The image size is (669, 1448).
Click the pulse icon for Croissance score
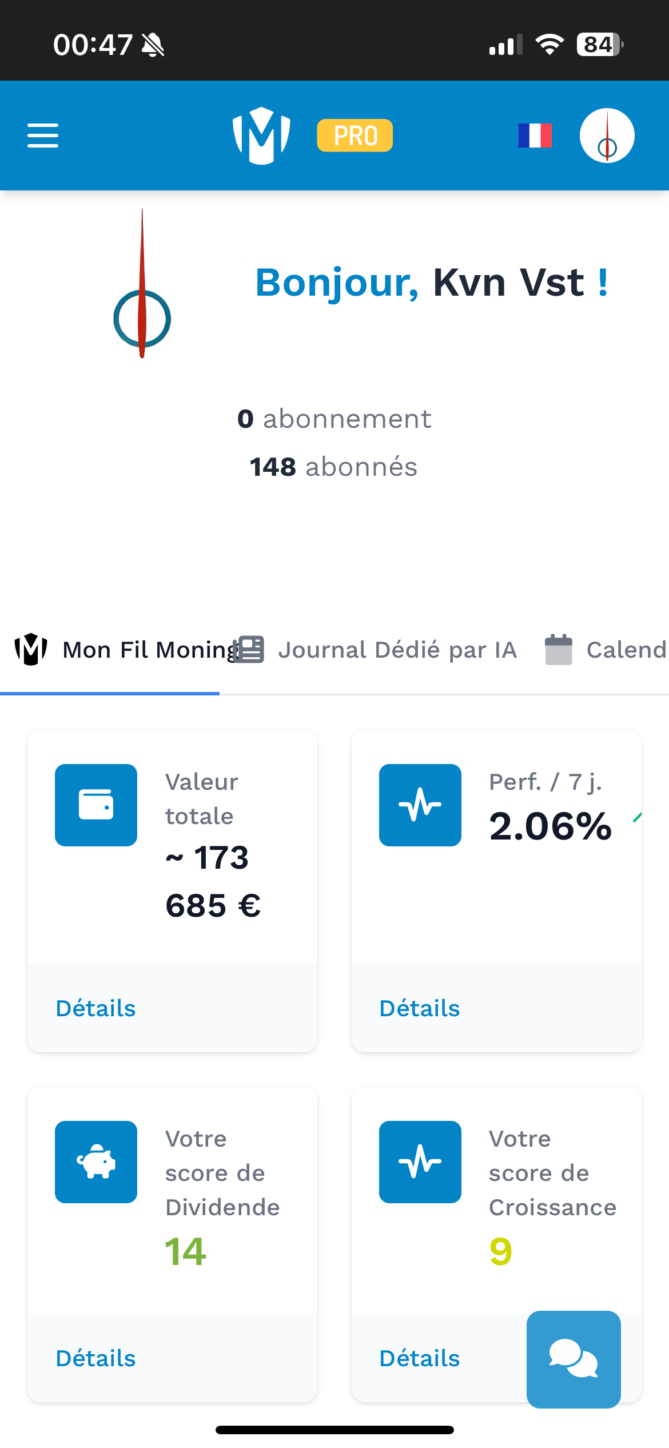(420, 1162)
